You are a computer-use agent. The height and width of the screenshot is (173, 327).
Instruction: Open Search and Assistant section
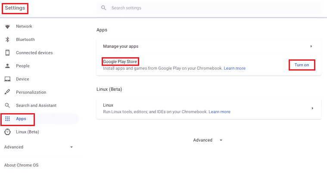tap(36, 105)
